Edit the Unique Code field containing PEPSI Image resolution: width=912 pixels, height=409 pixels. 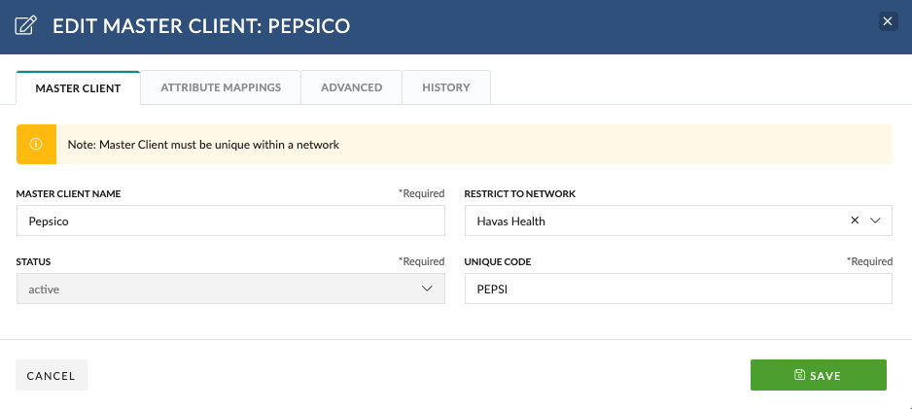(679, 289)
